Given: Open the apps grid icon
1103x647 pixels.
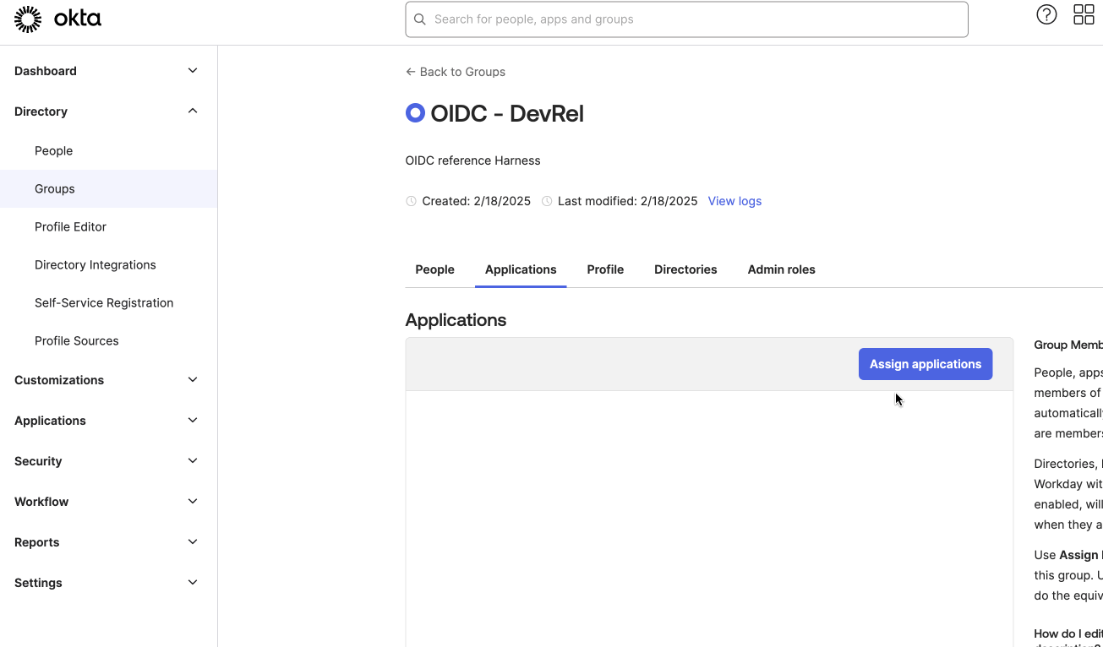Looking at the screenshot, I should coord(1084,14).
